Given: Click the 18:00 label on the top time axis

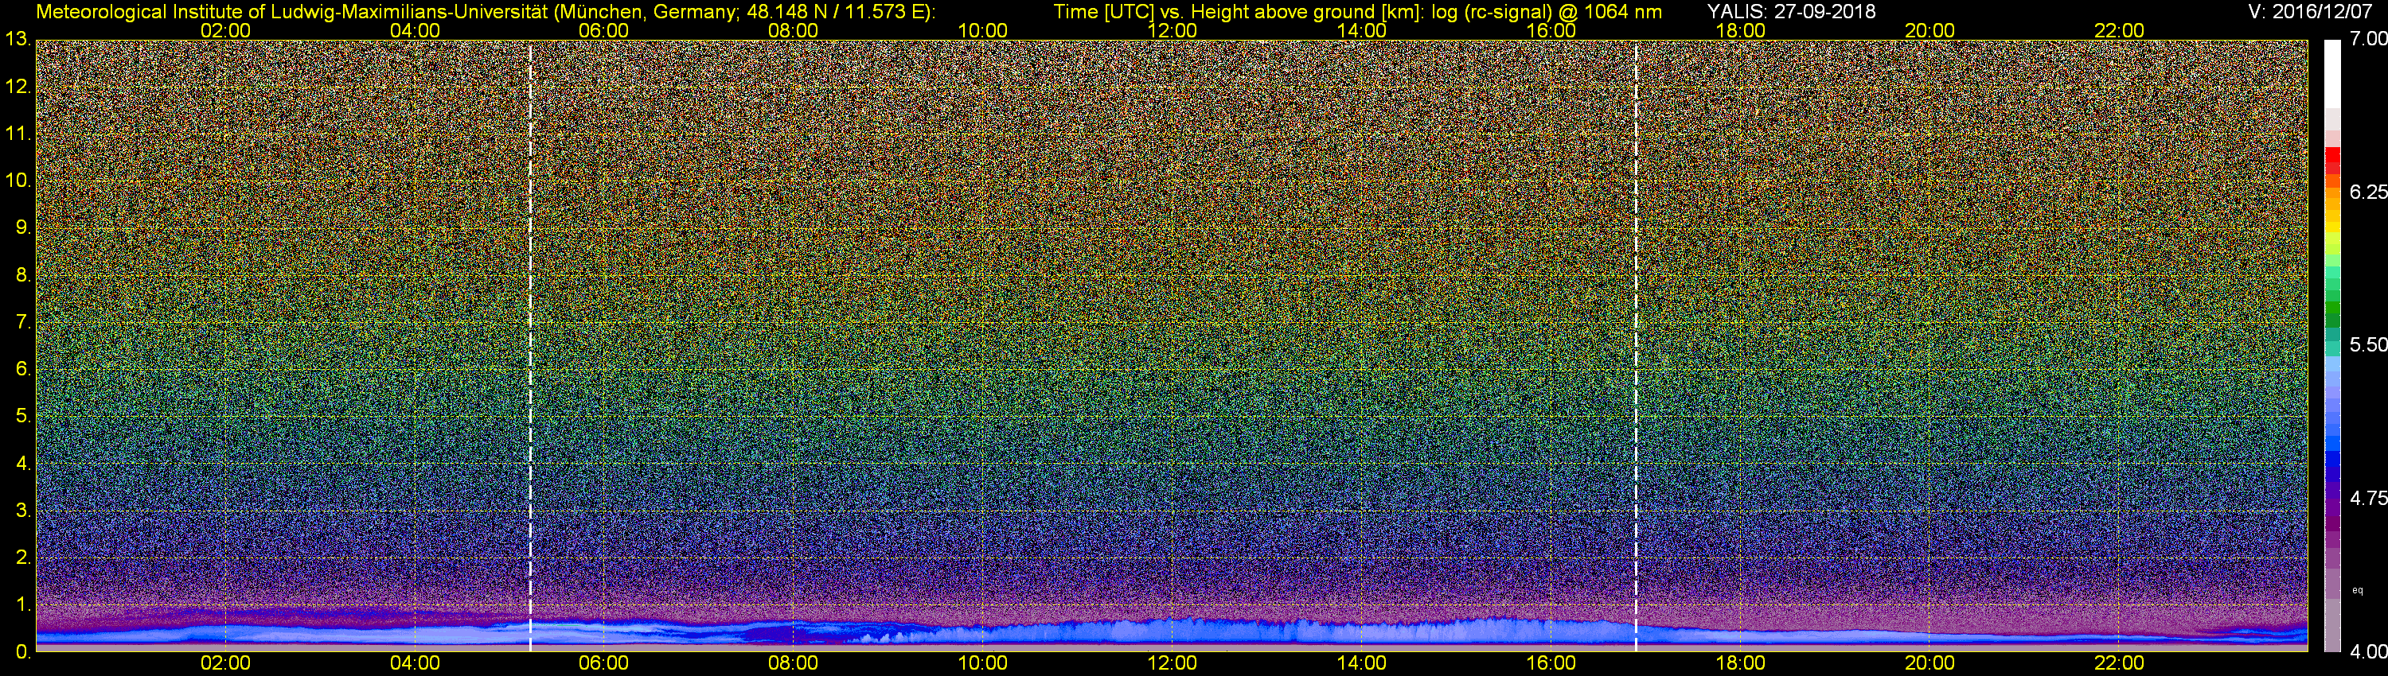Looking at the screenshot, I should click(x=1740, y=30).
